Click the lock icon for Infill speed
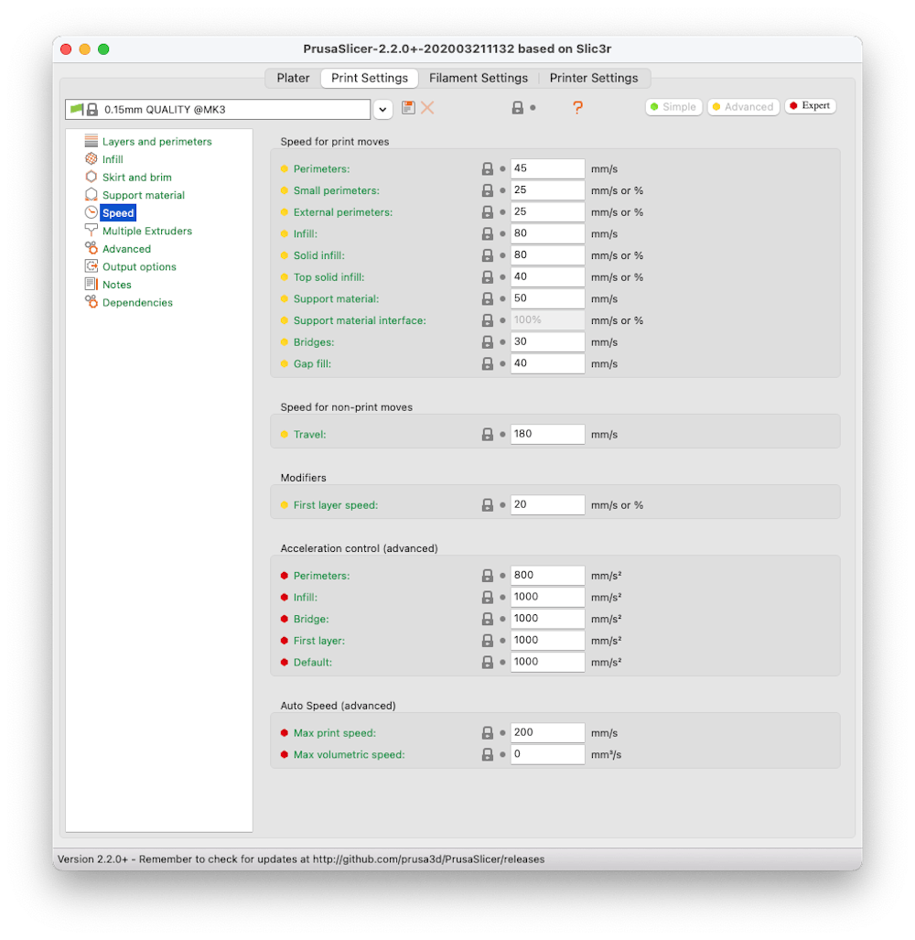The image size is (915, 940). click(487, 233)
